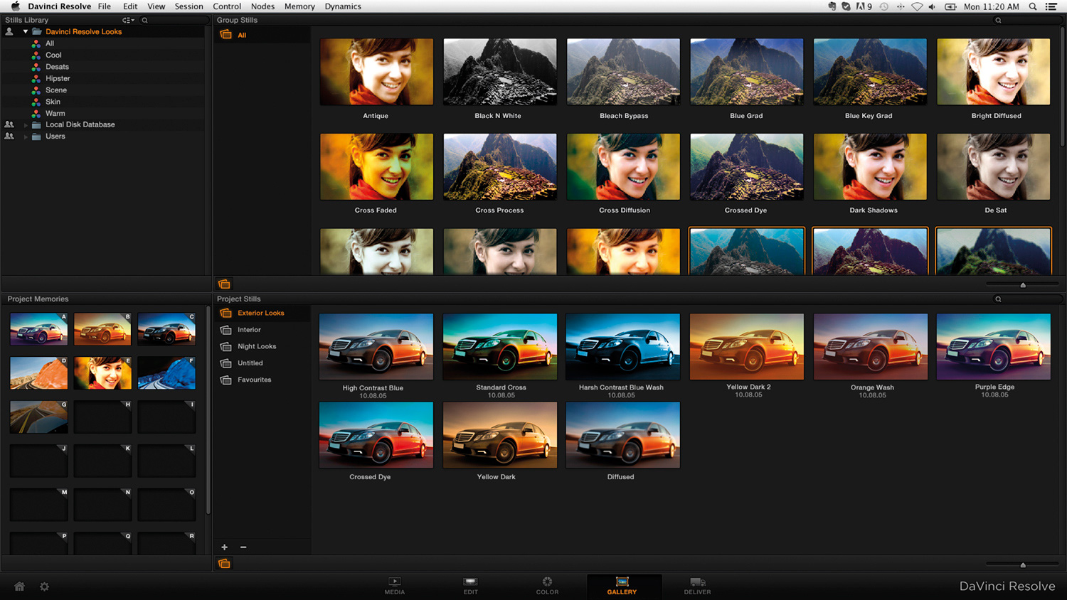Click the album icon below the Group Stills panel

point(225,284)
